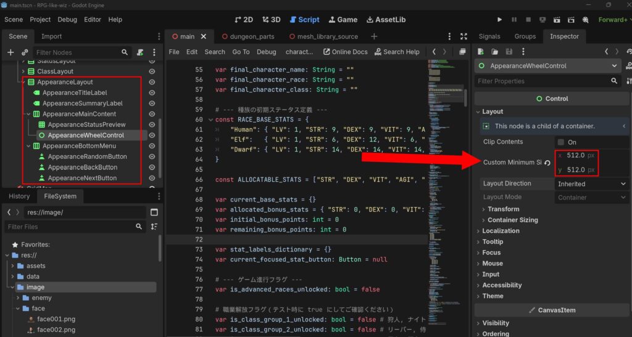This screenshot has height=337, width=632.
Task: Create a new resource in Inspector
Action: [480, 52]
